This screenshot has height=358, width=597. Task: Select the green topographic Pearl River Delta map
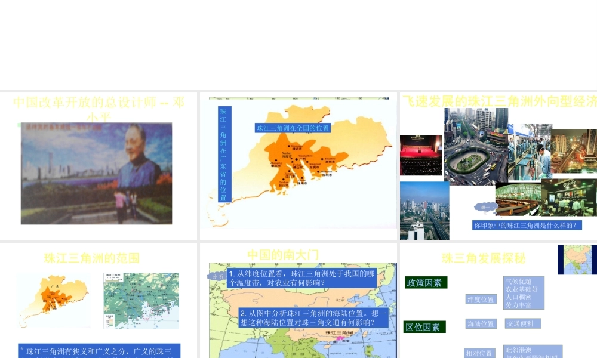tap(141, 301)
